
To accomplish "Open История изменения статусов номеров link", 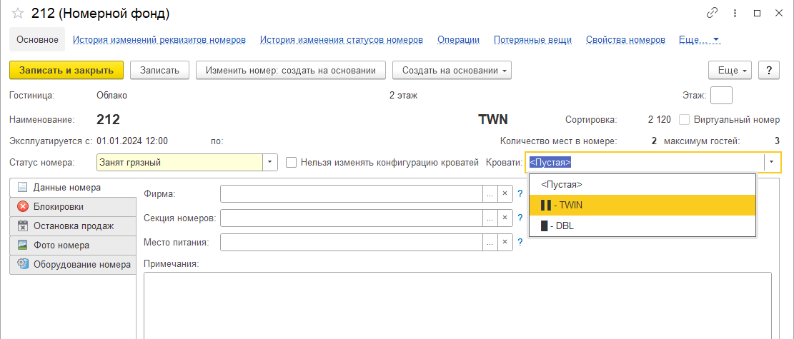I will (x=341, y=40).
